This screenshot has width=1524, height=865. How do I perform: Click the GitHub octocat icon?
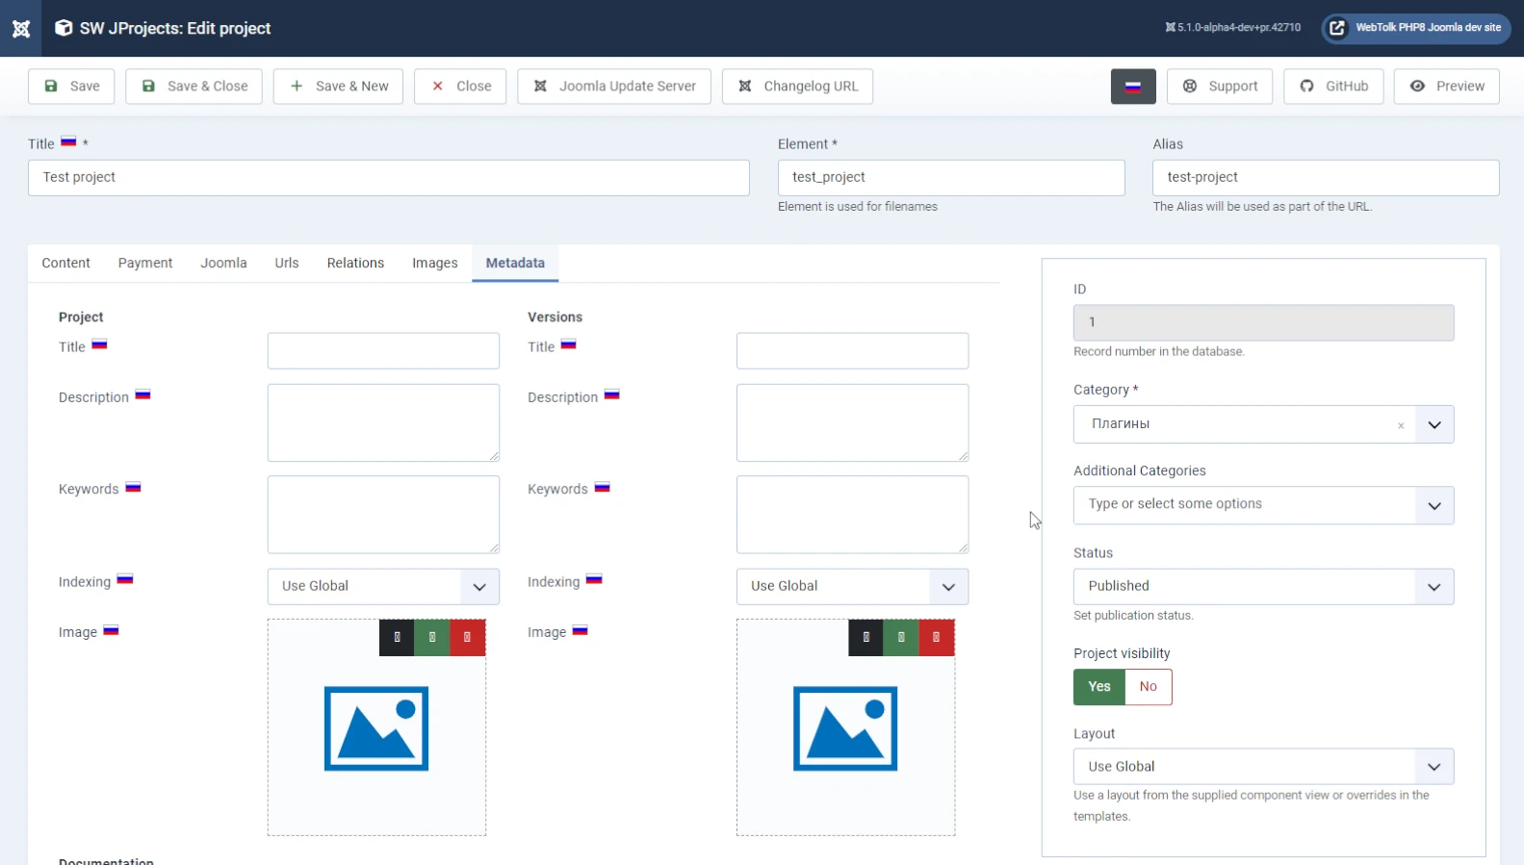[1306, 86]
